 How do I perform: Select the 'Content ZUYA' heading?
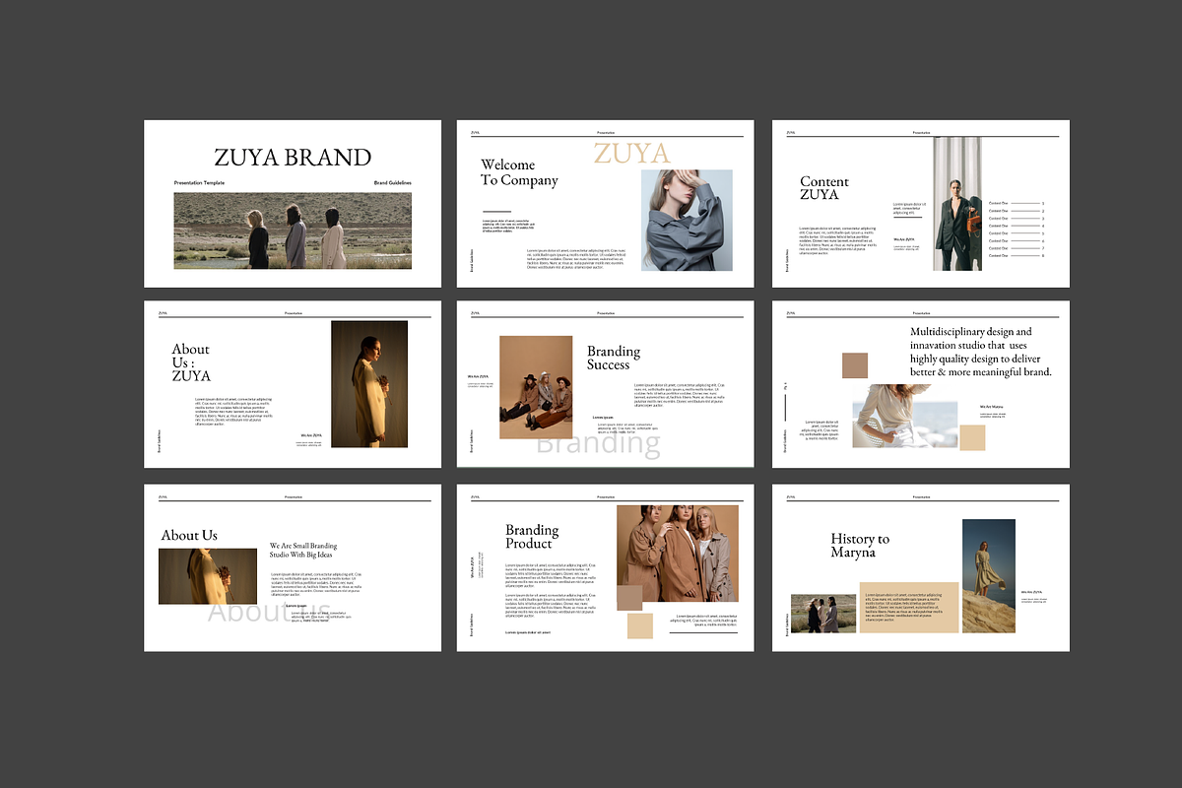[824, 188]
